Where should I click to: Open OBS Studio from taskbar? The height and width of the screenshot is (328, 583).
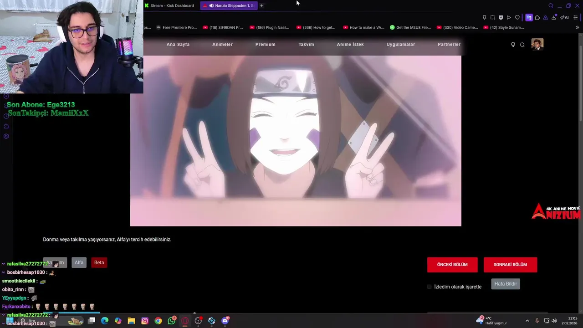(x=198, y=321)
